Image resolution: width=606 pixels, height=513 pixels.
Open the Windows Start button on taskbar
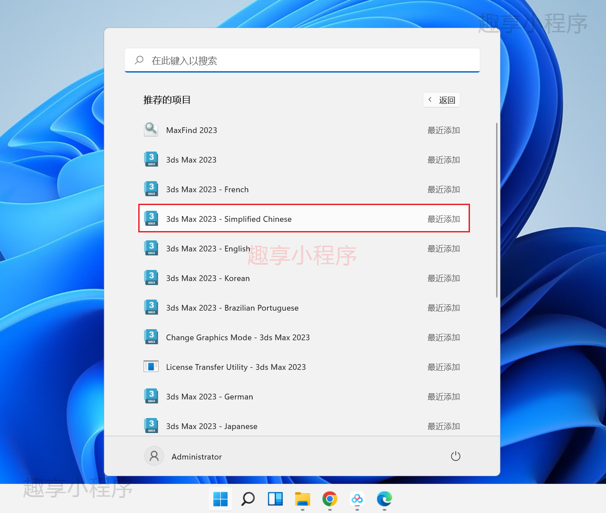click(220, 499)
